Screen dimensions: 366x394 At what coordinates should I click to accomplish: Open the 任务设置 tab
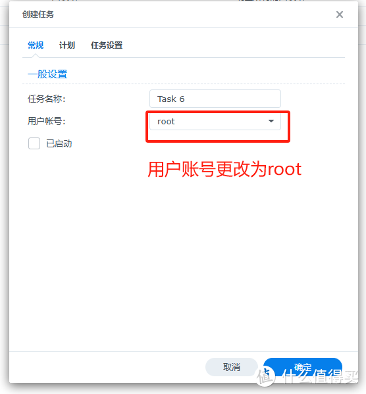click(107, 45)
